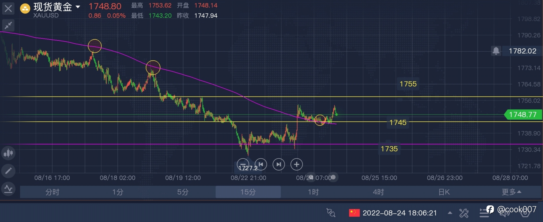
Task: Click the connection plug icon
Action: [x=331, y=213]
